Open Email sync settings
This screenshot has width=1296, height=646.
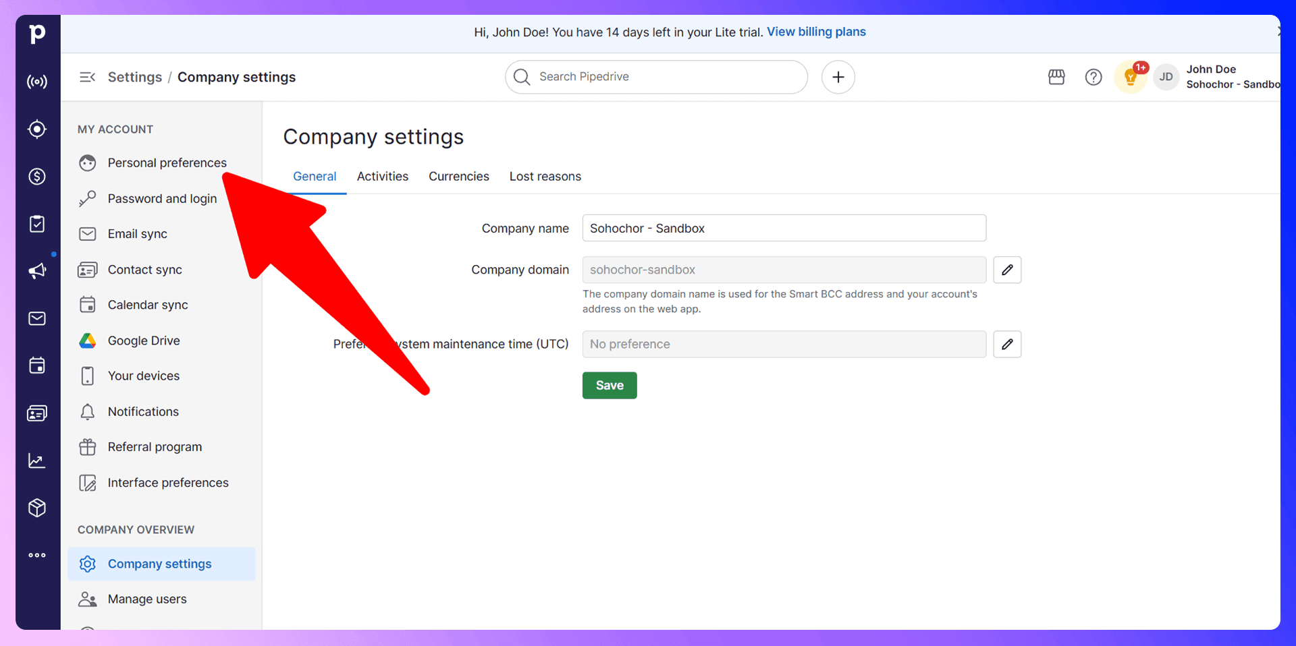pos(162,234)
